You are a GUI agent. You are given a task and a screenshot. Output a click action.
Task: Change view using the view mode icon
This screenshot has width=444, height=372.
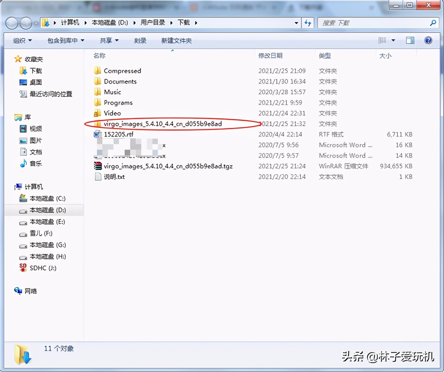383,40
